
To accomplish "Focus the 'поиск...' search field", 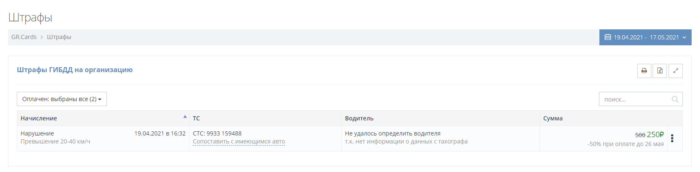I will pos(635,99).
